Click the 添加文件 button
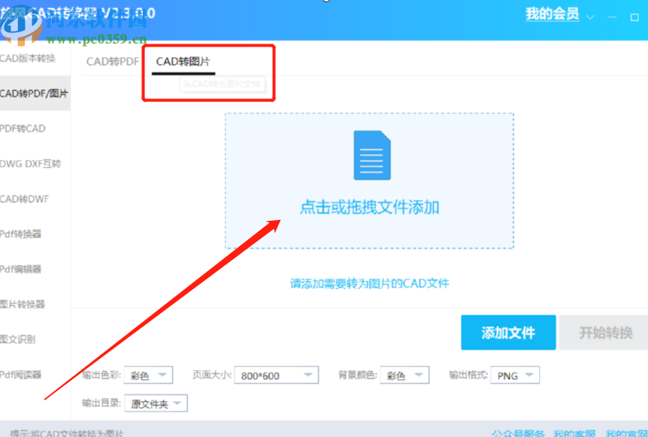This screenshot has height=437, width=648. (508, 333)
